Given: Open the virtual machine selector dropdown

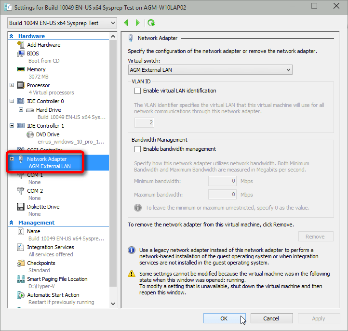Looking at the screenshot, I should point(62,23).
